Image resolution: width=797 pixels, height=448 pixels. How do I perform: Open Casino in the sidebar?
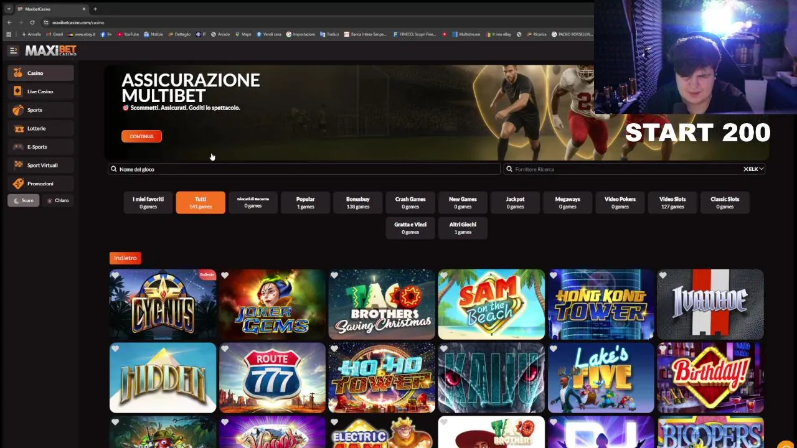tap(41, 73)
